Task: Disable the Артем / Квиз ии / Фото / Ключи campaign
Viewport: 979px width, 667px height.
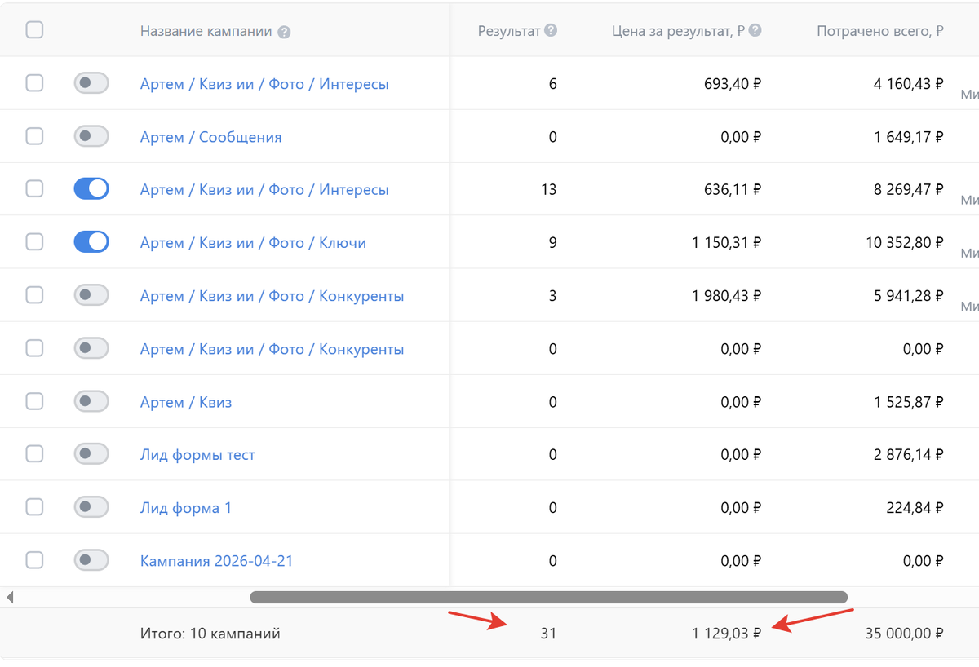Action: point(91,242)
